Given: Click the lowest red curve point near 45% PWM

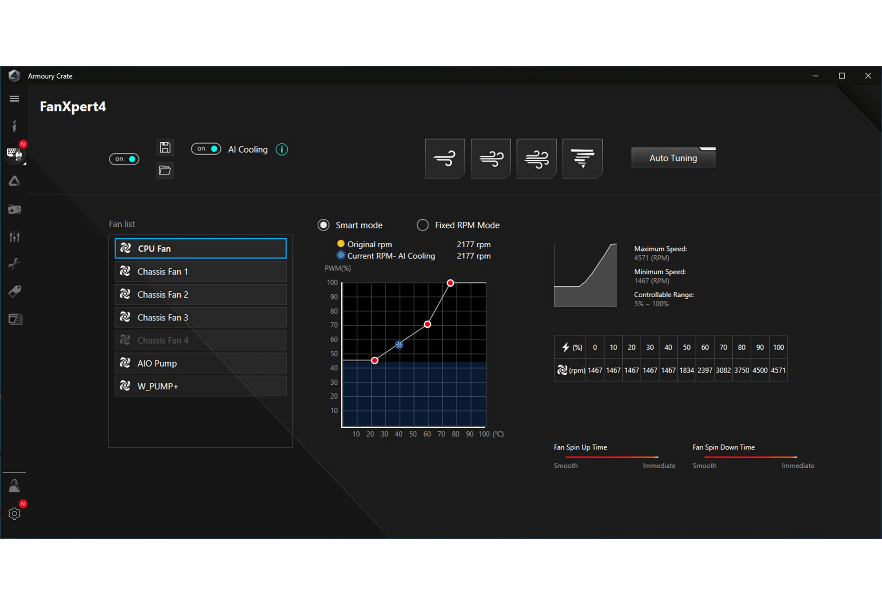Looking at the screenshot, I should point(374,360).
